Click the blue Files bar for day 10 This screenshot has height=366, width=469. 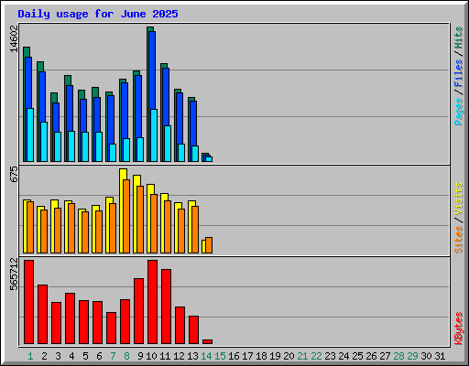pos(152,70)
